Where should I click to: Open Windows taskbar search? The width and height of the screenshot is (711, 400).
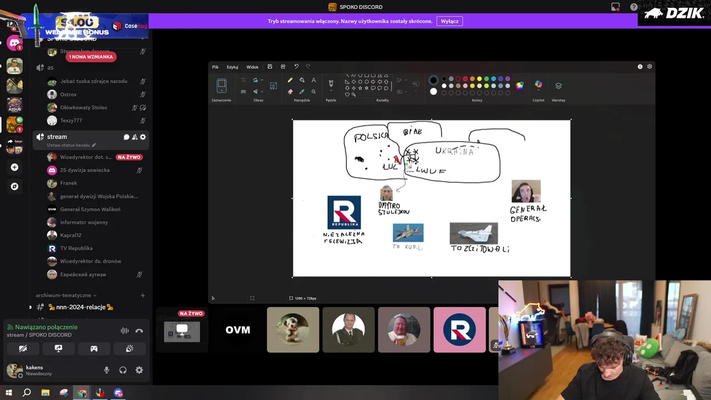point(27,393)
